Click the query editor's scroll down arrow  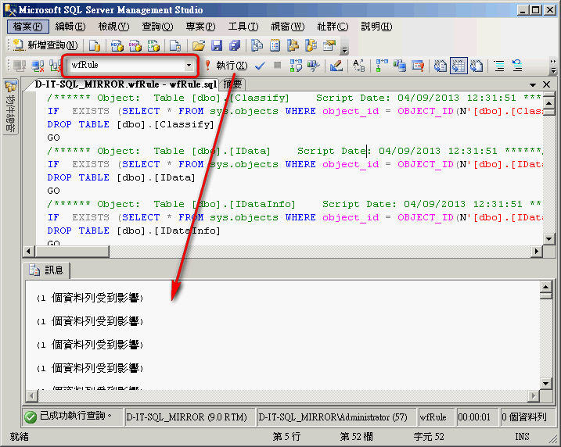(548, 238)
